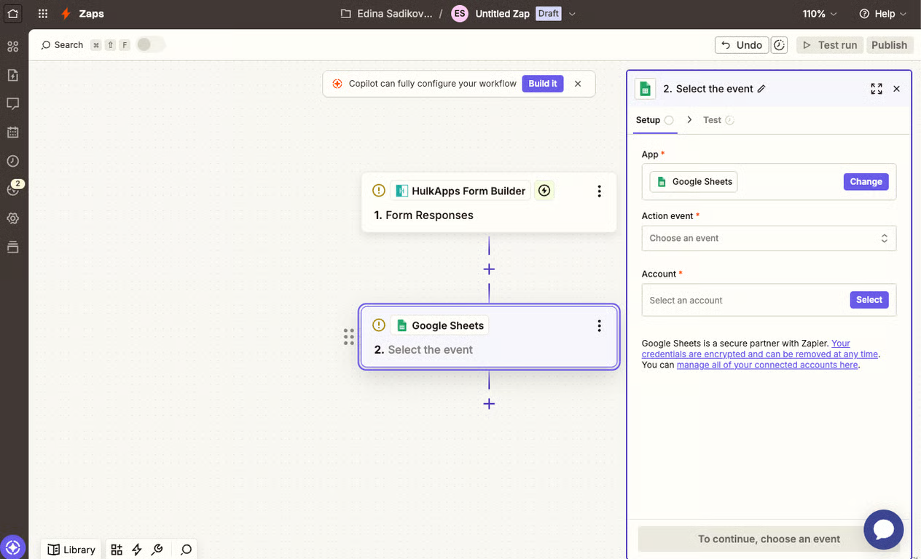The height and width of the screenshot is (559, 921).
Task: Click the Test run button
Action: (830, 45)
